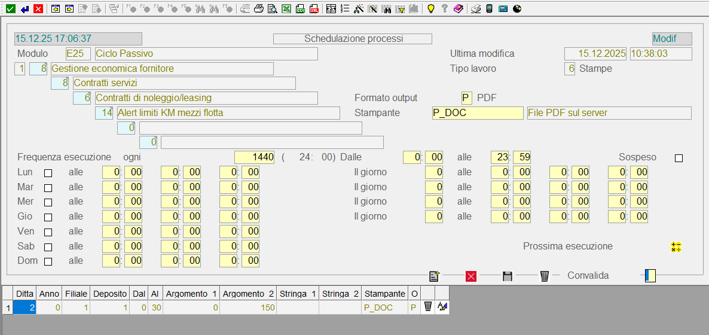Toggle the Dom weekday checkbox
The image size is (709, 335).
48,261
